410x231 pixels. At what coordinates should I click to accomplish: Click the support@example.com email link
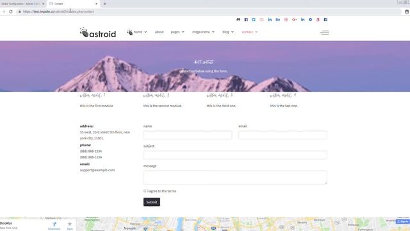click(x=97, y=170)
